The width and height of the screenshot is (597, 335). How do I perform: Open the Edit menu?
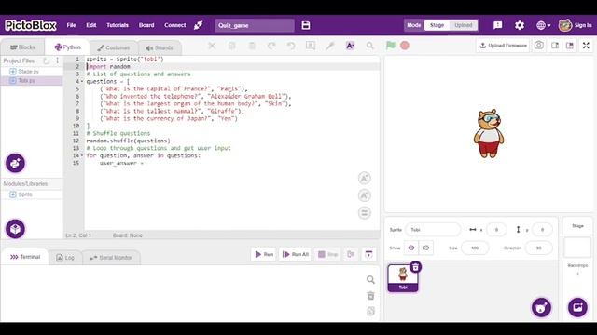click(x=91, y=25)
